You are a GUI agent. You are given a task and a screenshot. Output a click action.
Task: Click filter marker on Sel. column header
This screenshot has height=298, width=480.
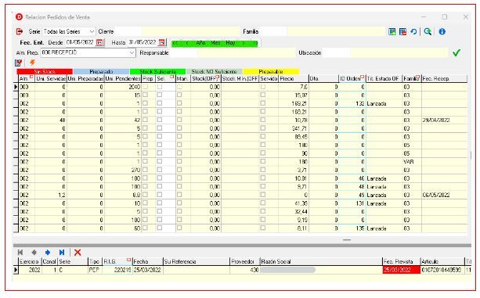coord(171,77)
